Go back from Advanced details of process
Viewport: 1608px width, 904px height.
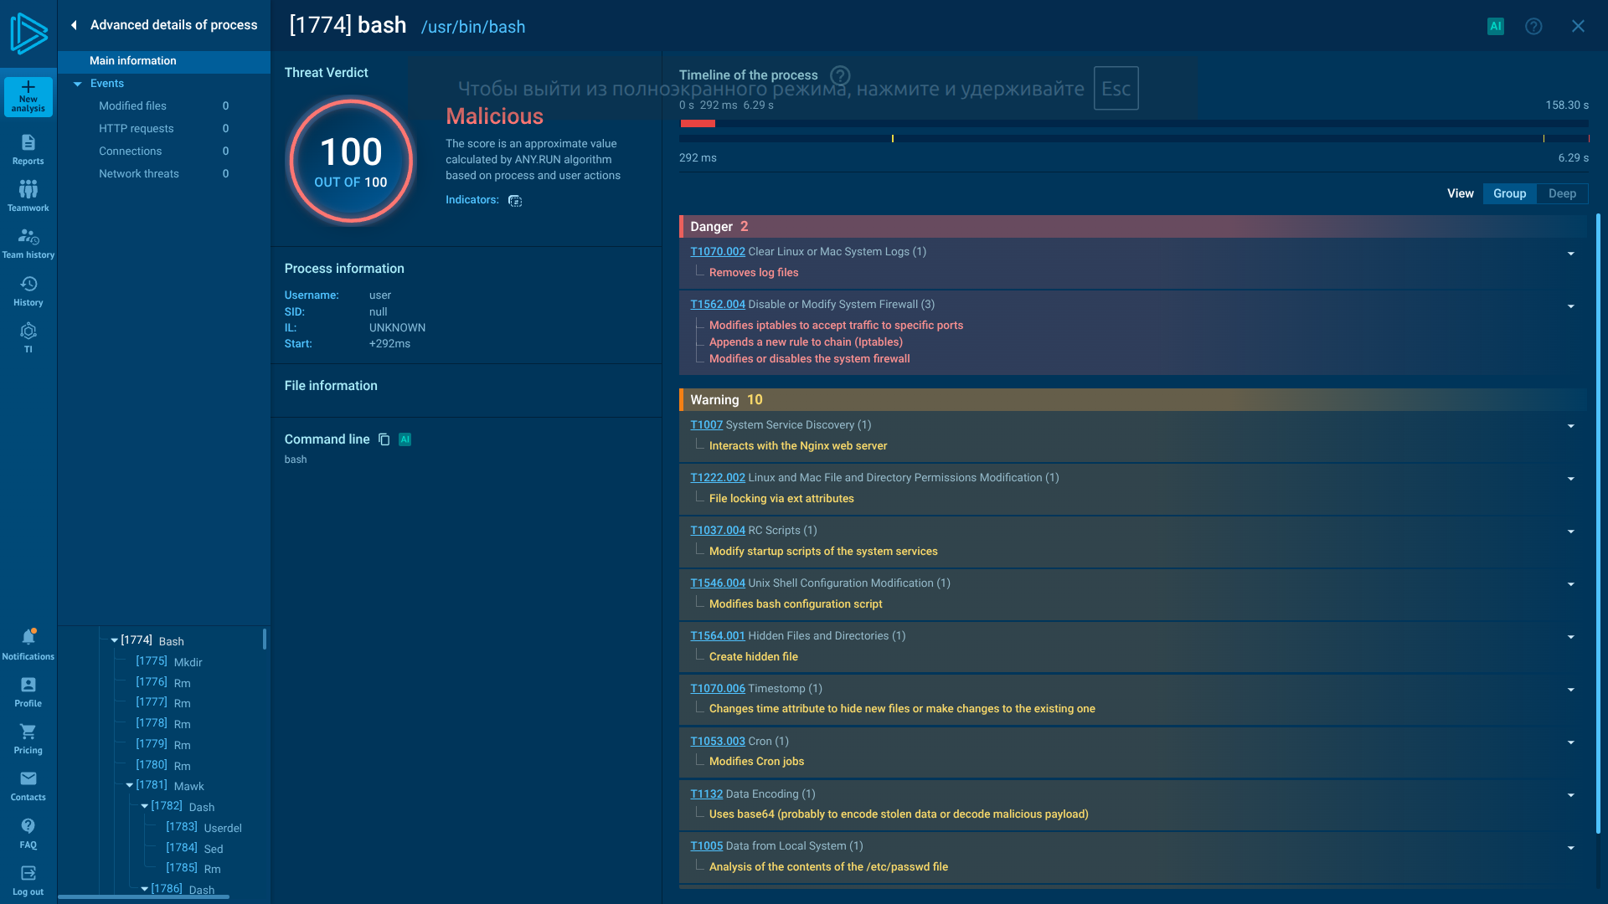tap(74, 25)
